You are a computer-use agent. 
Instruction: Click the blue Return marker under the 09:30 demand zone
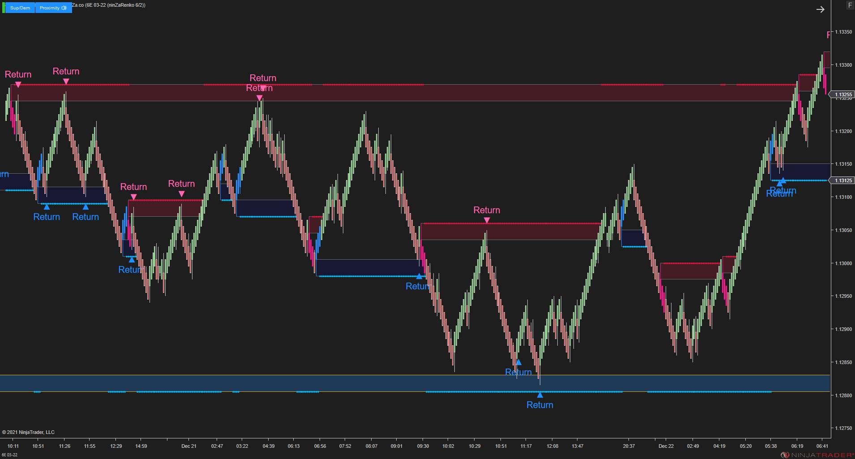click(x=419, y=276)
